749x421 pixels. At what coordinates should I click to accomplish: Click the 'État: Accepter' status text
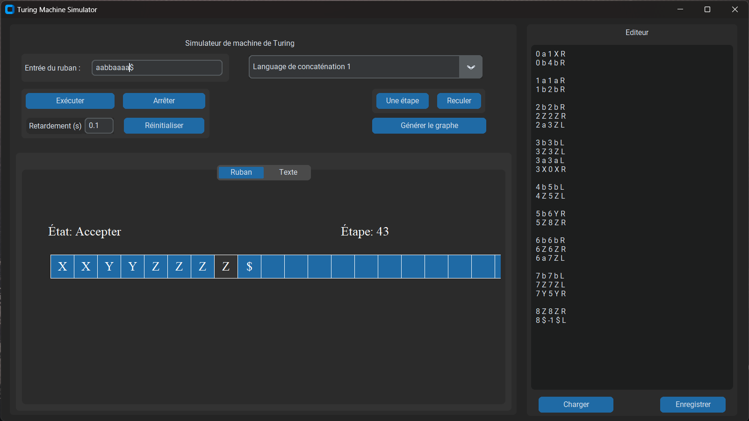tap(85, 232)
